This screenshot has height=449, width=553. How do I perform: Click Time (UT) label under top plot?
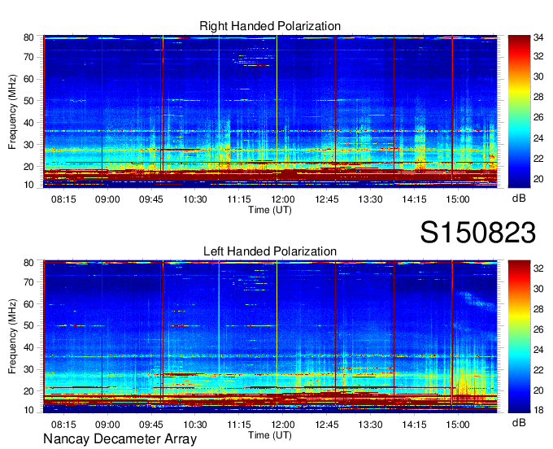(270, 210)
